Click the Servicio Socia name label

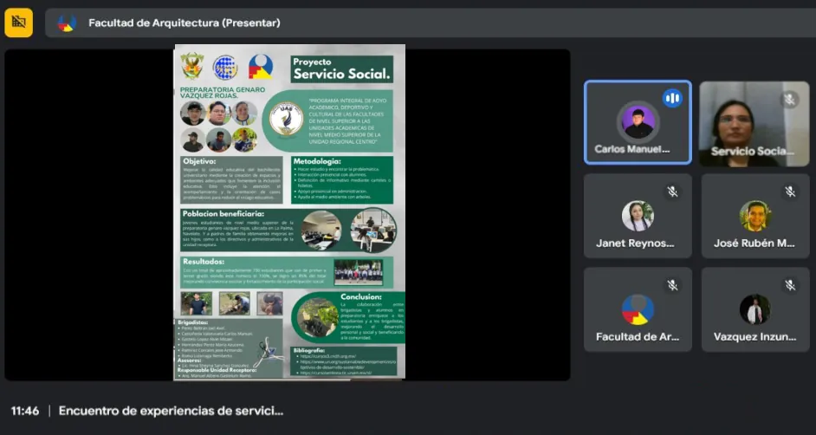(752, 152)
